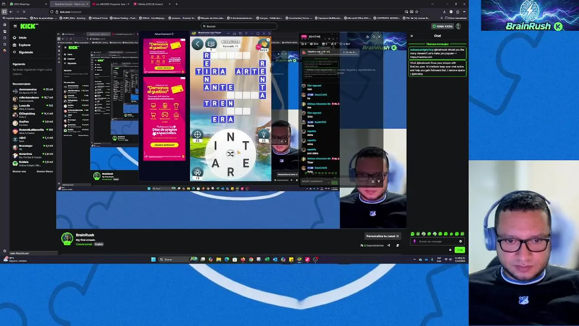Image resolution: width=579 pixels, height=326 pixels.
Task: Select letter T in the wheel
Action: 245,145
